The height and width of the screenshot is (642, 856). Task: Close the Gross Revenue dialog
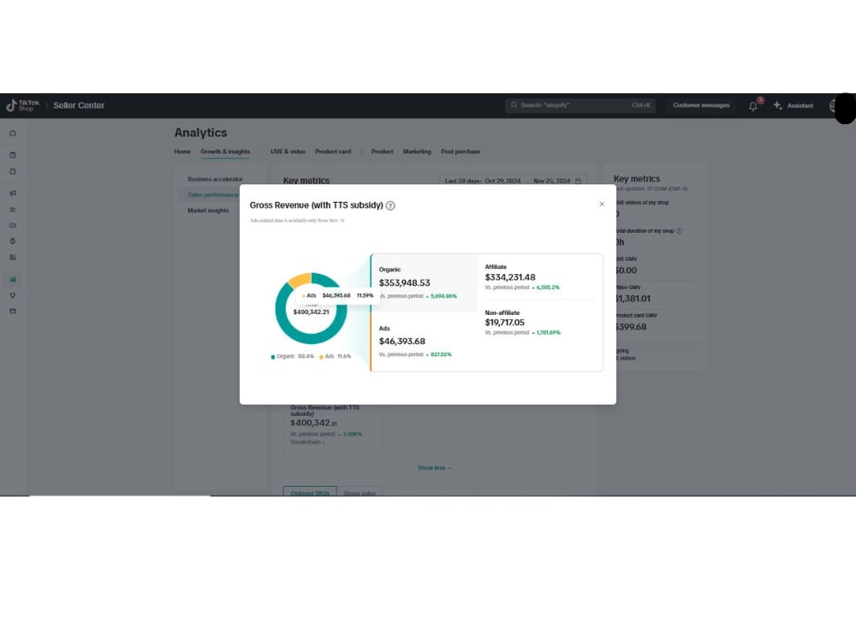(602, 204)
